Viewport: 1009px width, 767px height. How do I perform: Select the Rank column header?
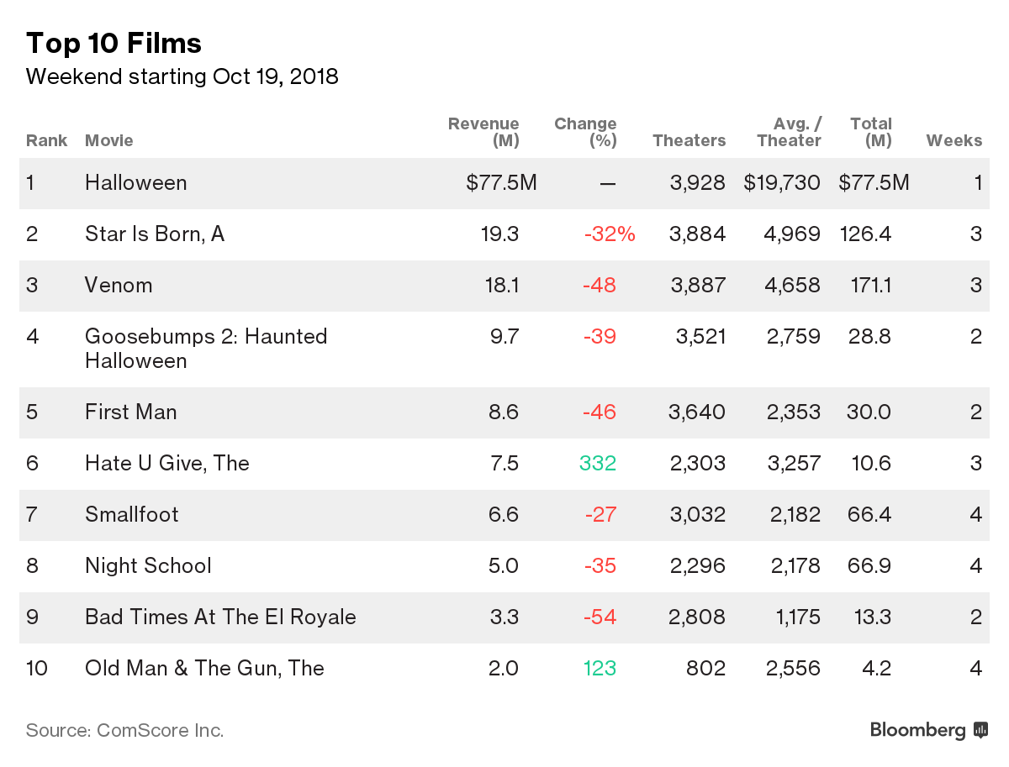pyautogui.click(x=46, y=140)
